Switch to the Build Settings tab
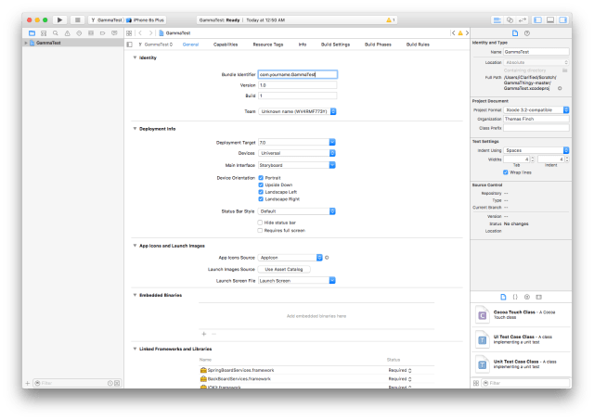The image size is (594, 420). click(335, 44)
